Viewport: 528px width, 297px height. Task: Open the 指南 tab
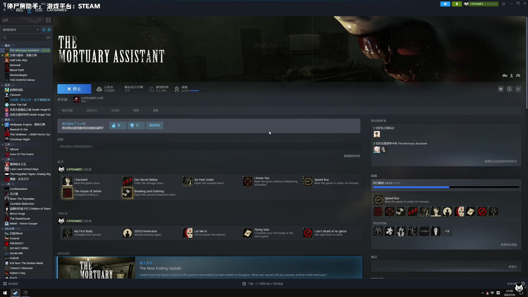[x=136, y=111]
